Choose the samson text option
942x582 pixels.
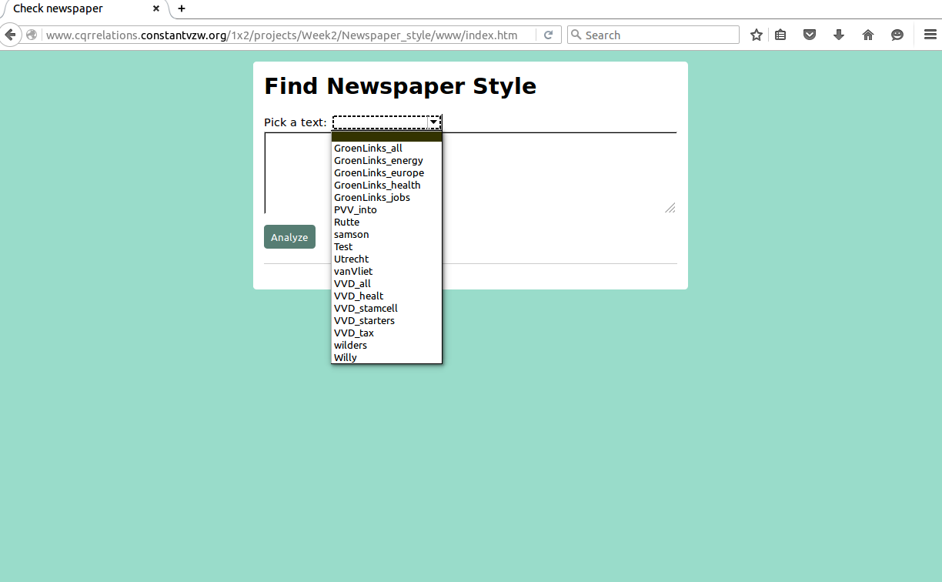[x=386, y=235]
